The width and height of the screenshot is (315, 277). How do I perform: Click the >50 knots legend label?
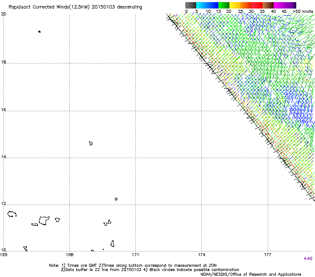303,12
